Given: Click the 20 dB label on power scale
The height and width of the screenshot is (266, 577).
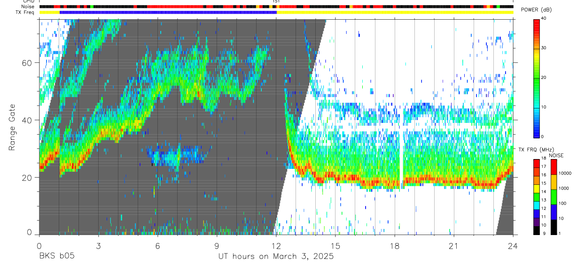Looking at the screenshot, I should (545, 78).
